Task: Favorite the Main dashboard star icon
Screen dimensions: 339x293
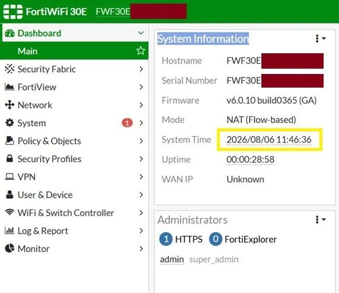Action: click(x=140, y=51)
